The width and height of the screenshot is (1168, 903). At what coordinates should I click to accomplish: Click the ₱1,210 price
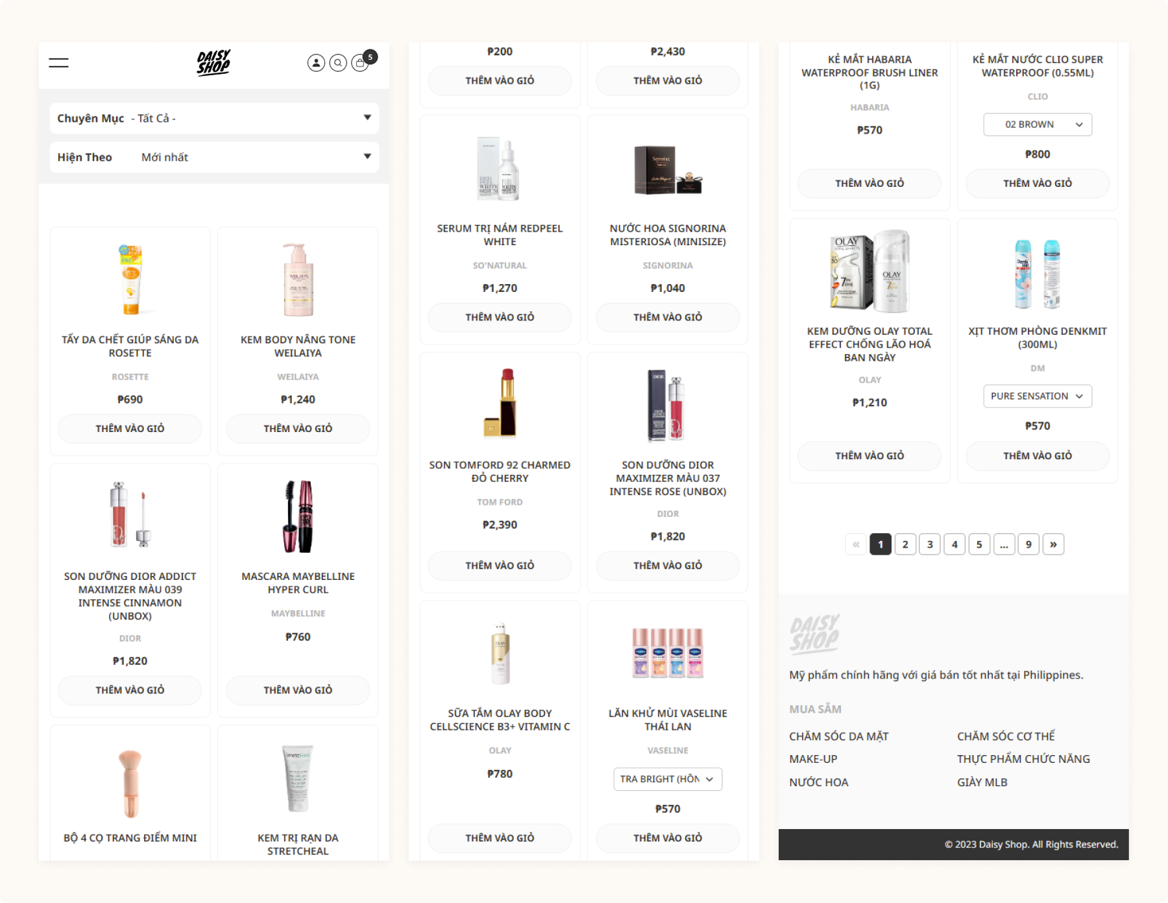870,403
